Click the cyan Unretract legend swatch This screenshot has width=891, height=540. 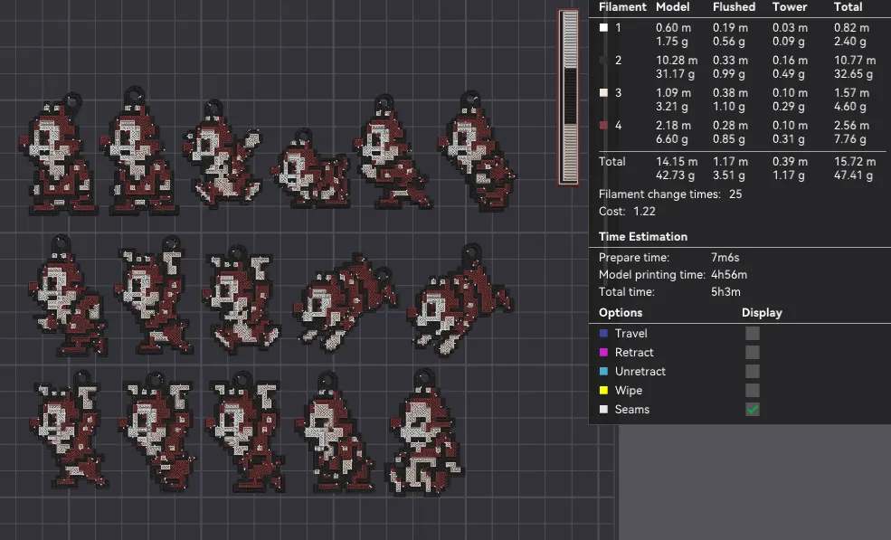[603, 371]
